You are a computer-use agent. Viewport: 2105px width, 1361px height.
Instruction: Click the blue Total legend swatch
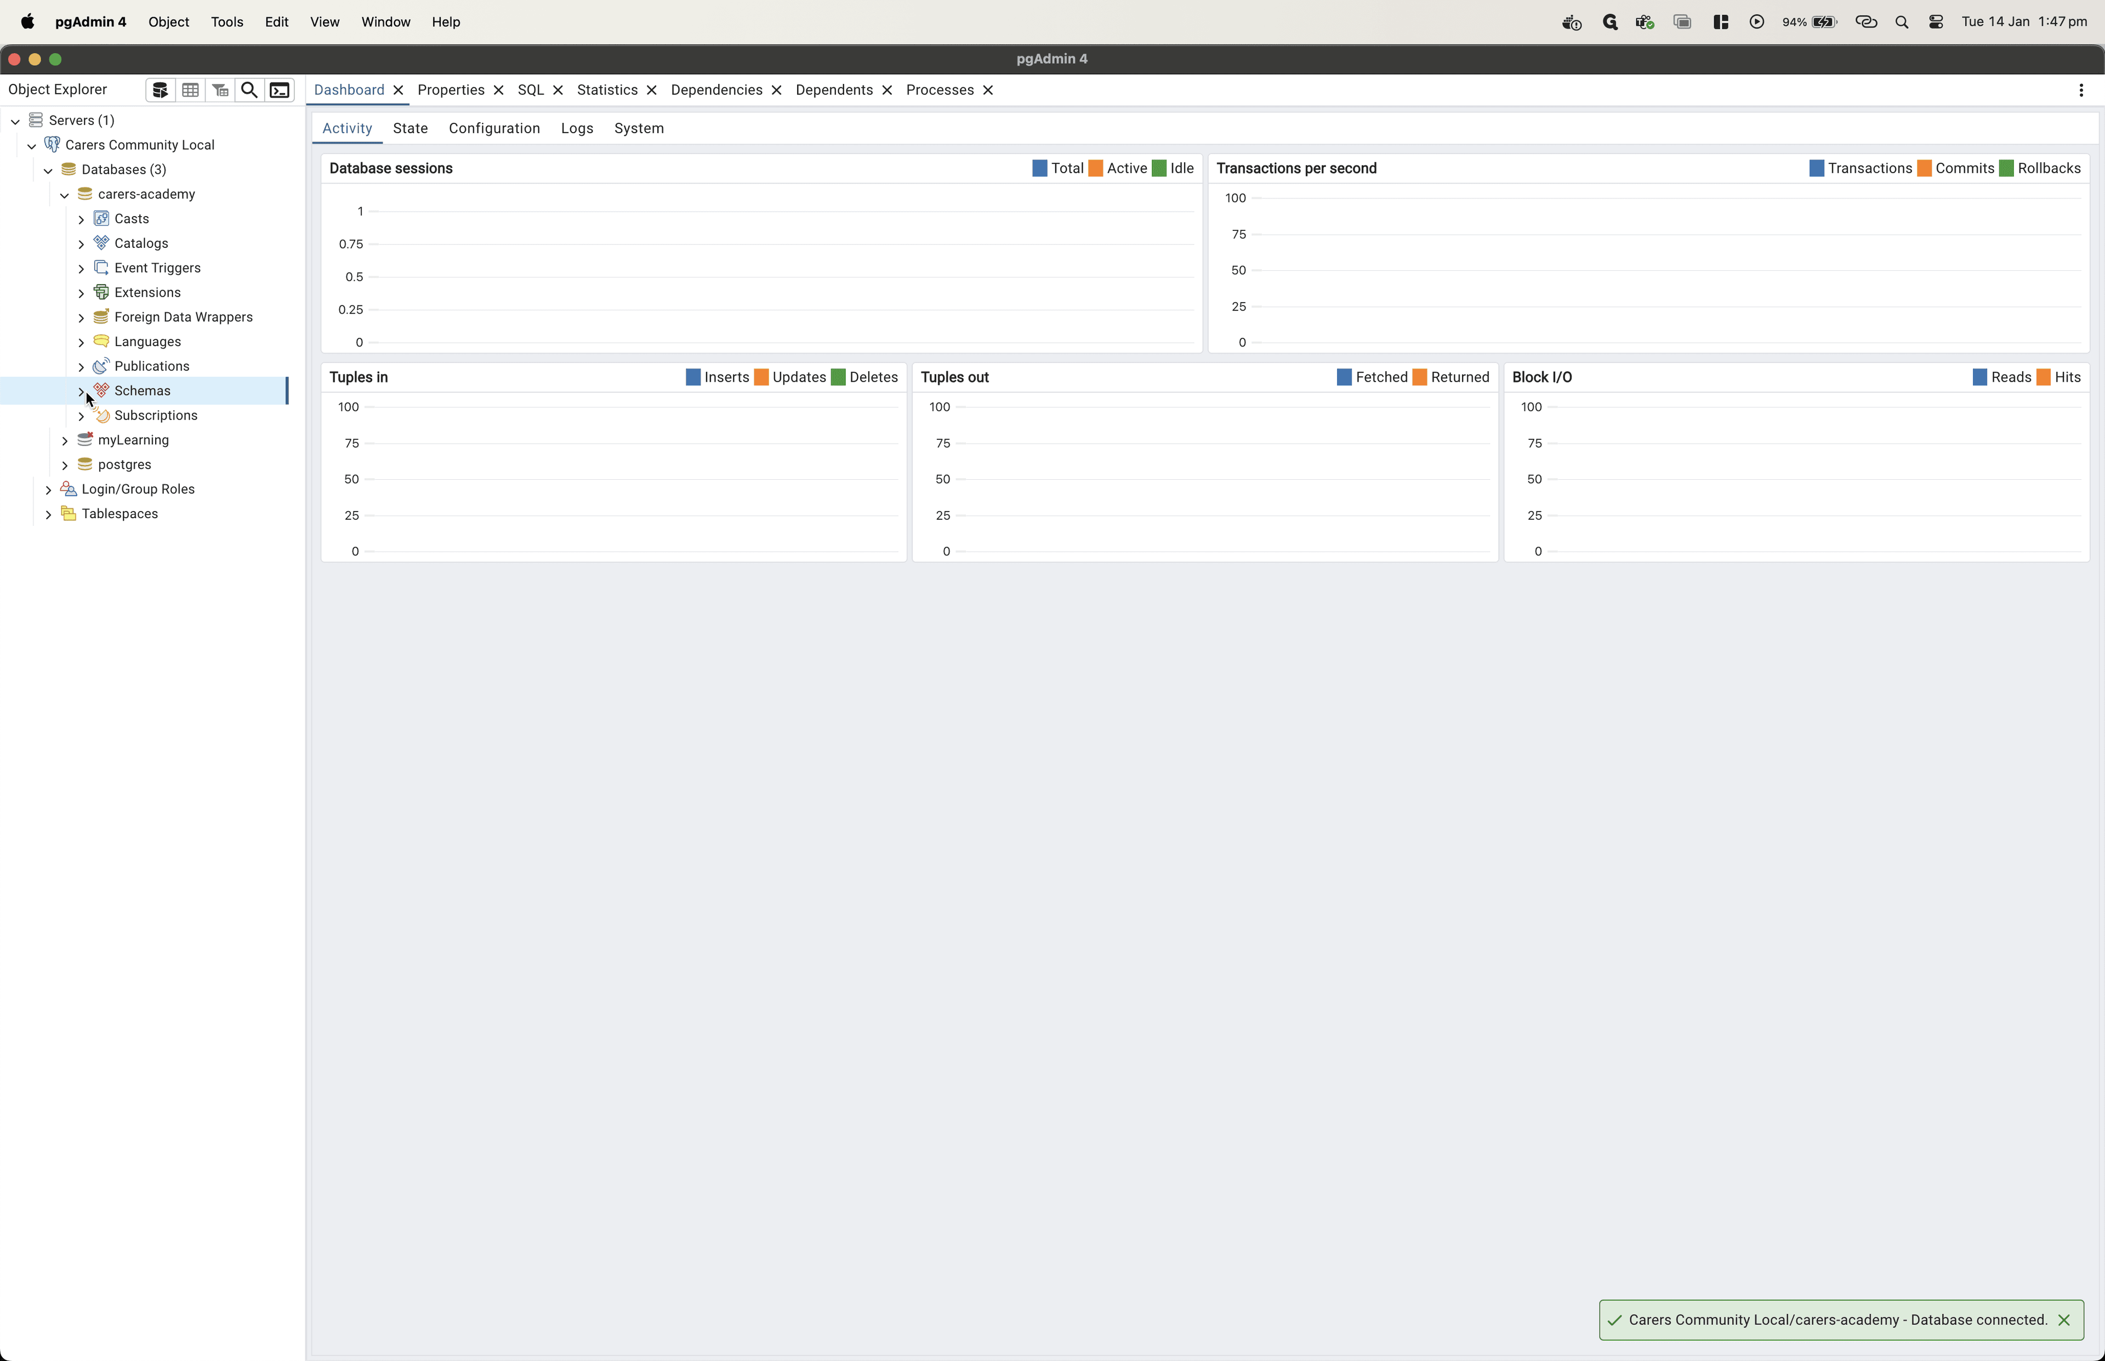click(1040, 168)
